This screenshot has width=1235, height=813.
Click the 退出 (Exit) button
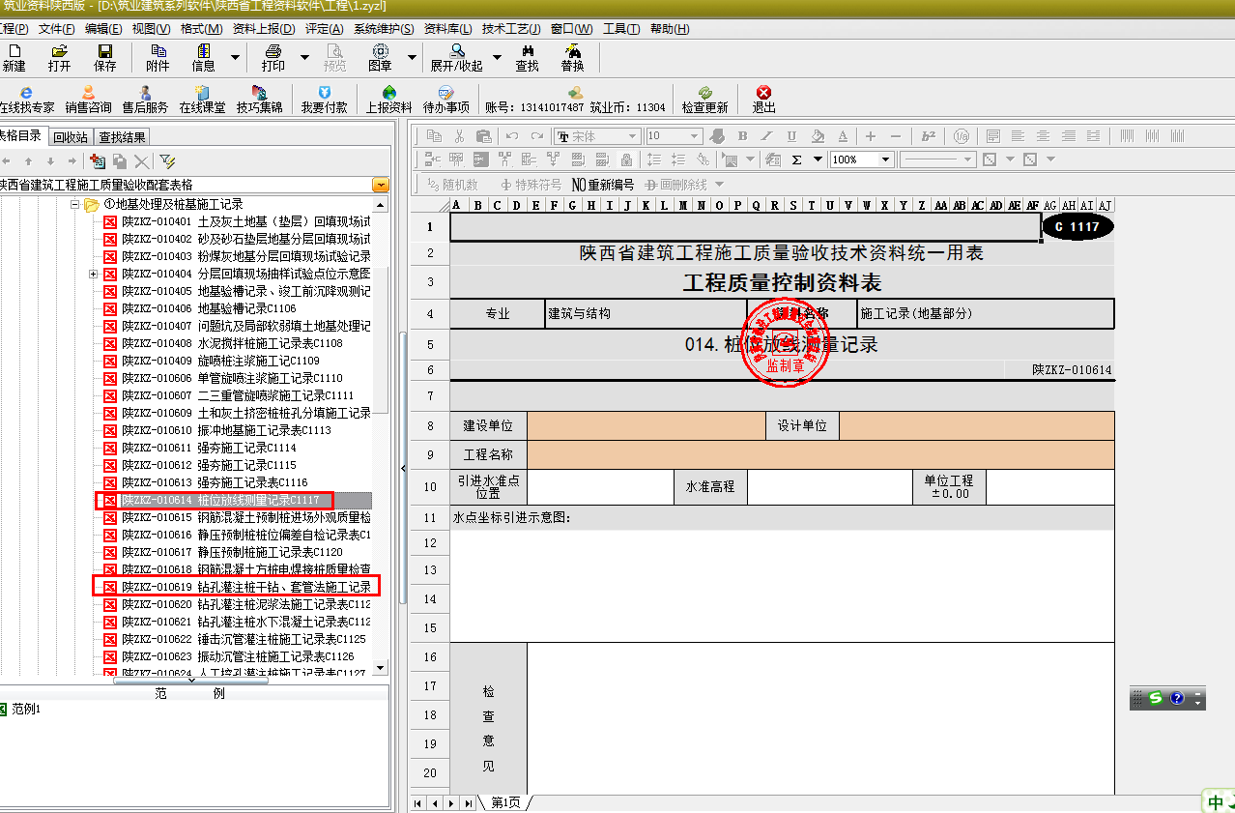point(763,99)
